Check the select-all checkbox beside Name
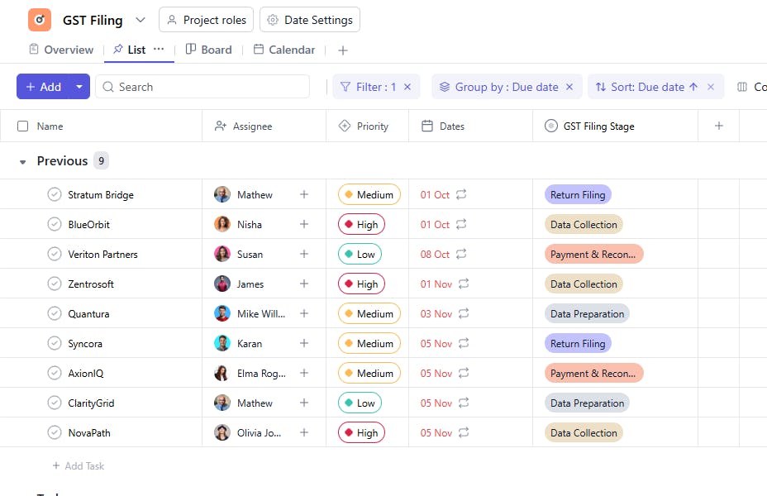This screenshot has width=767, height=496. click(x=23, y=126)
